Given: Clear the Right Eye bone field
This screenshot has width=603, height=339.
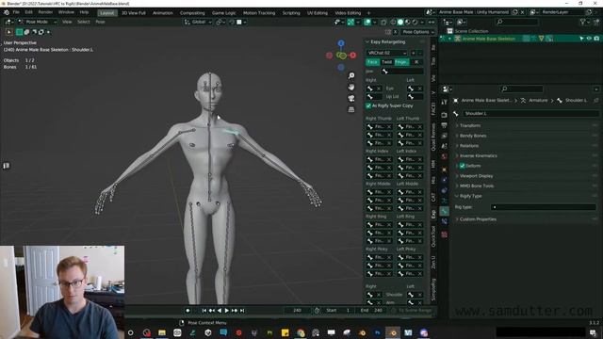Looking at the screenshot, I should point(379,89).
